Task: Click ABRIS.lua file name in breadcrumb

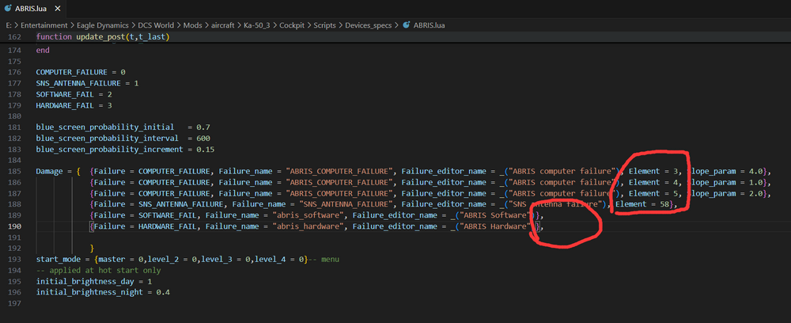Action: (x=429, y=25)
